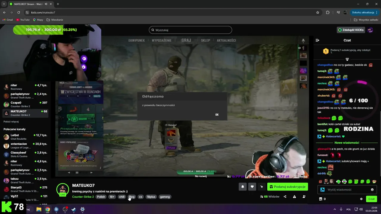Click the Chrome address bar
This screenshot has width=381, height=214.
coord(170,12)
